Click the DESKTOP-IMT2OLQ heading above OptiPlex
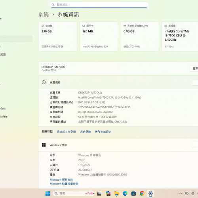 pos(53,67)
